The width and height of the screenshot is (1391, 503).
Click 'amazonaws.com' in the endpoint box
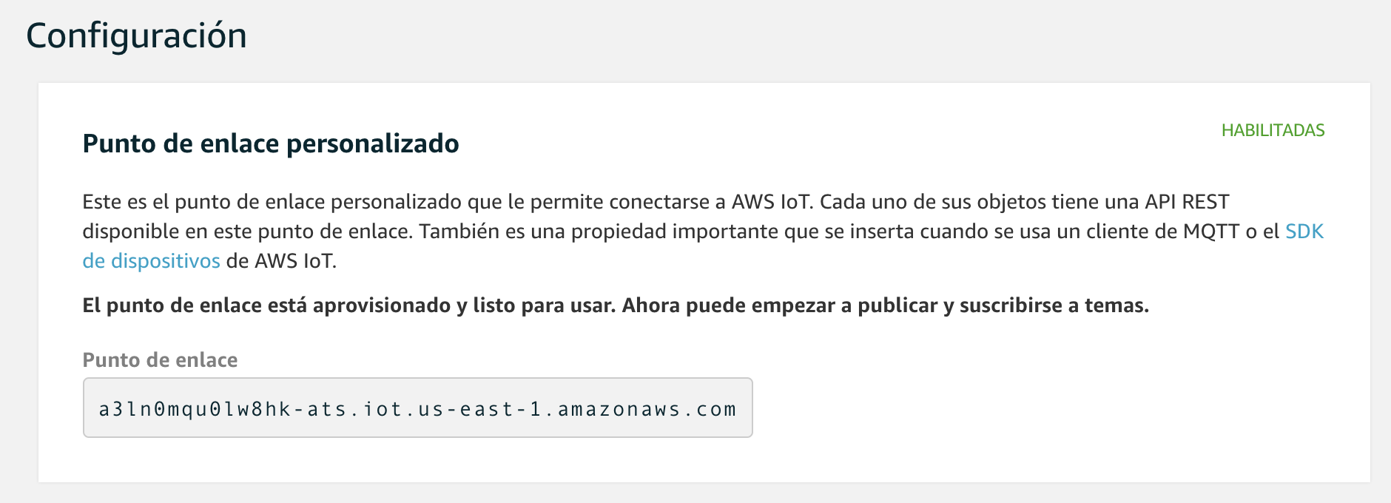pyautogui.click(x=647, y=409)
